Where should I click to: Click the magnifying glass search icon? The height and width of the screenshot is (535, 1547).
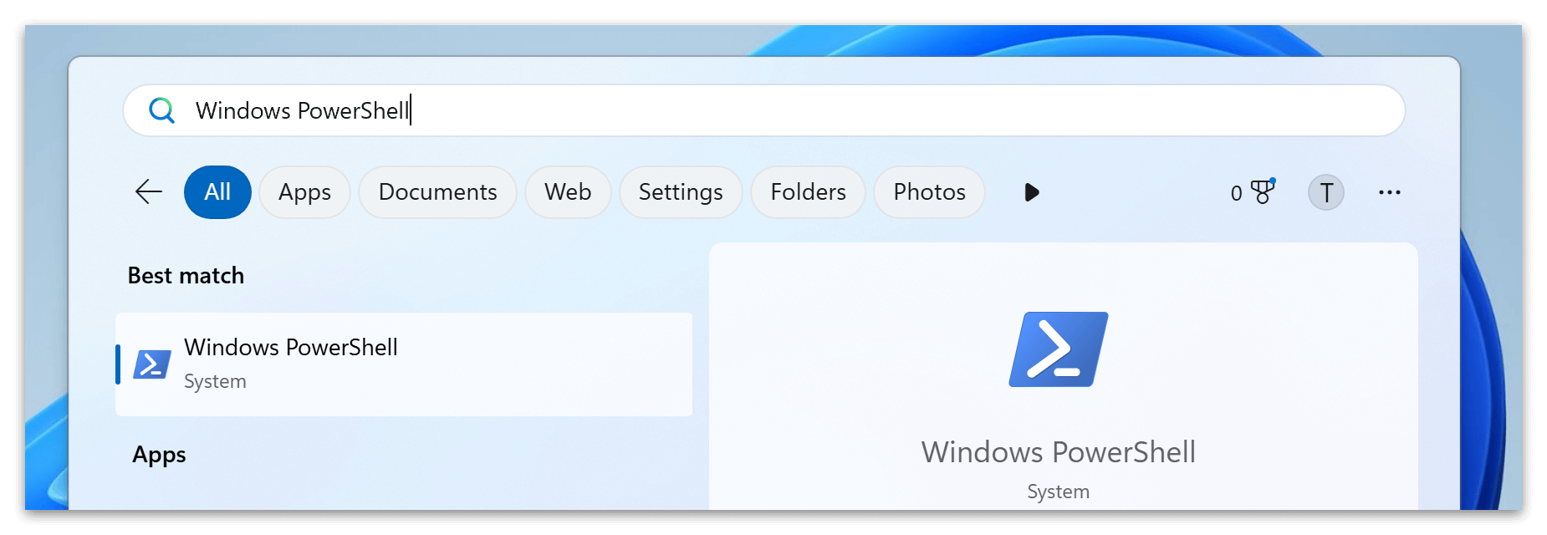[x=161, y=110]
